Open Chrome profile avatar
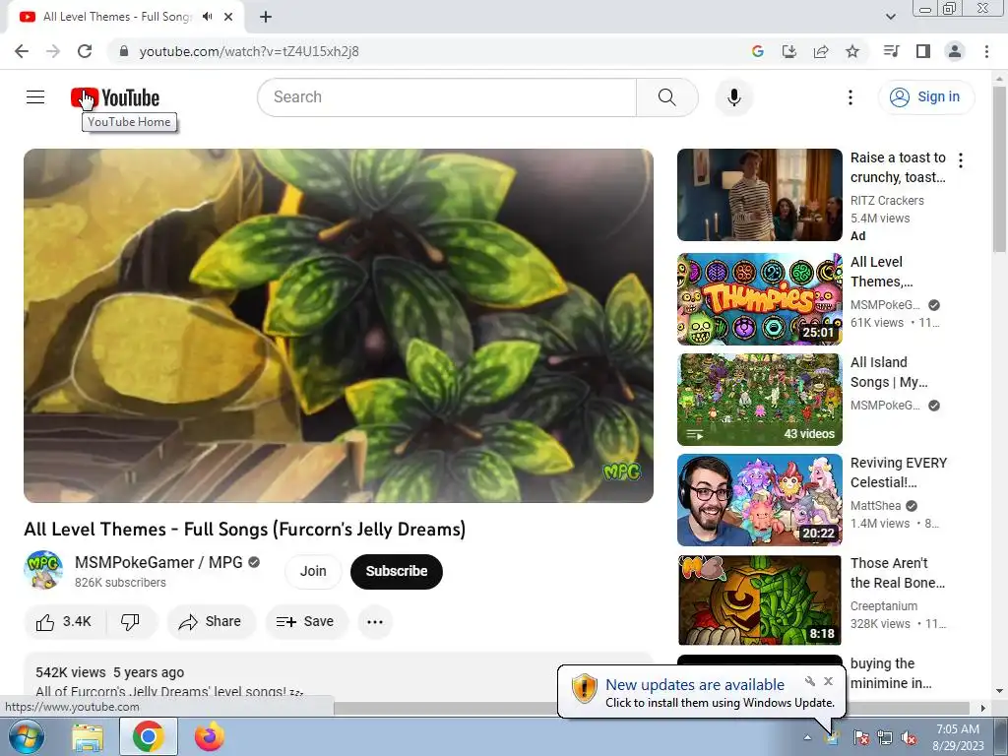 pos(955,51)
